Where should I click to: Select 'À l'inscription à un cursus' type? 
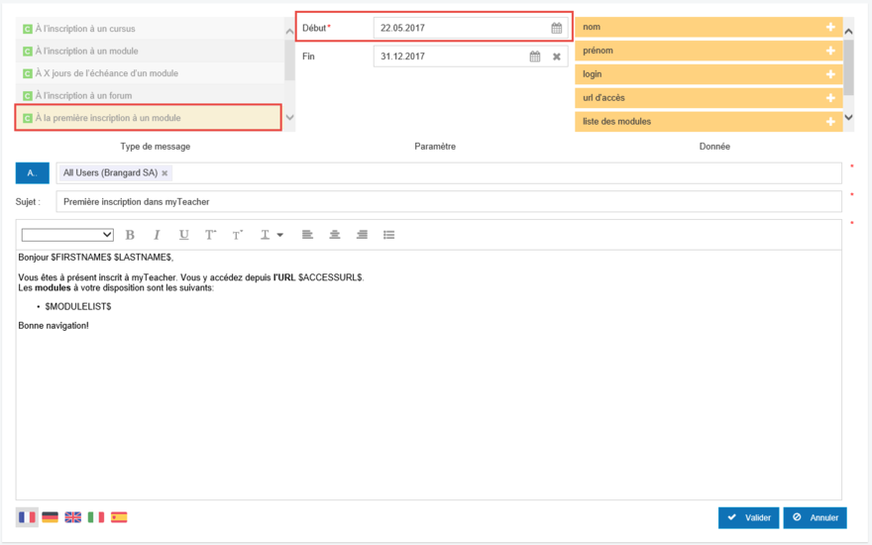(85, 30)
